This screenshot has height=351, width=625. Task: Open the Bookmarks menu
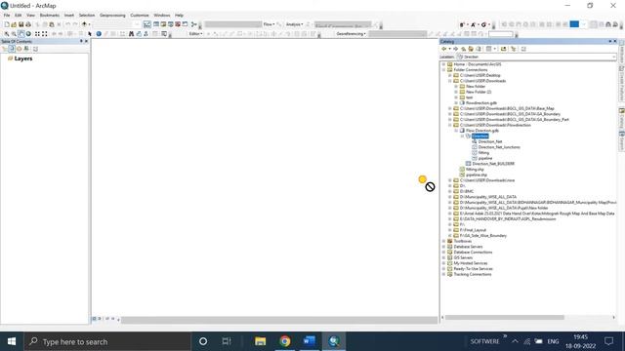click(50, 16)
